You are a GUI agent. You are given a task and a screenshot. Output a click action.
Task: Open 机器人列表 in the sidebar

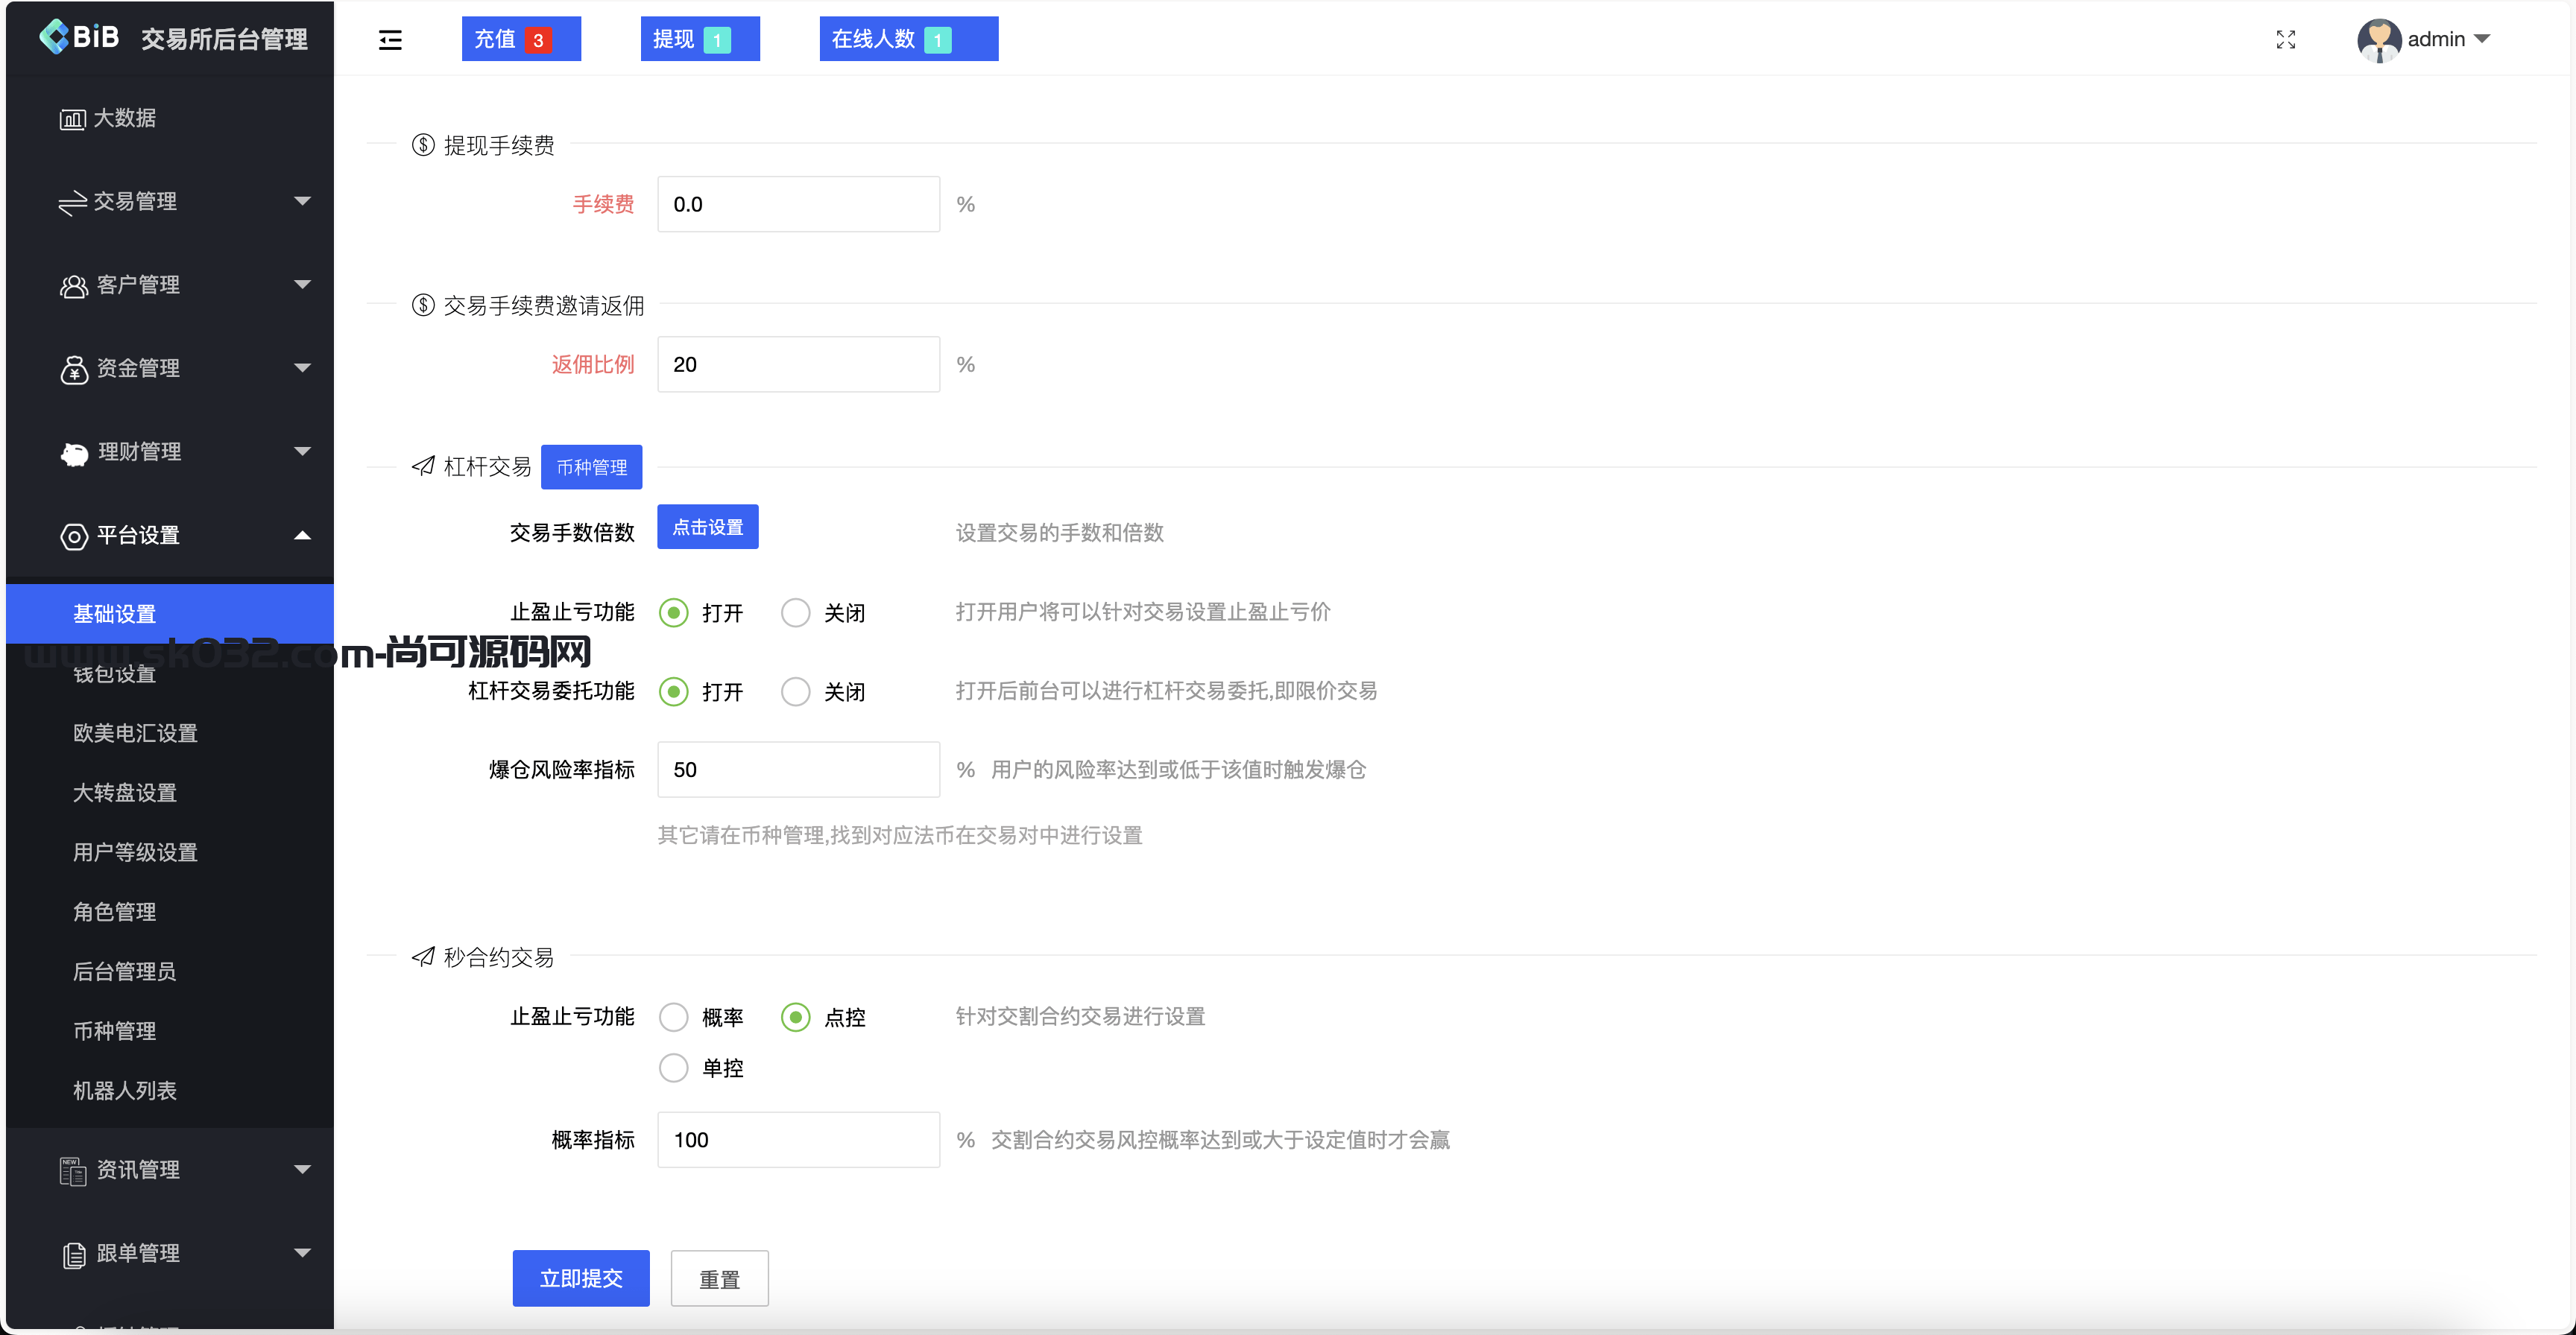[x=170, y=1090]
